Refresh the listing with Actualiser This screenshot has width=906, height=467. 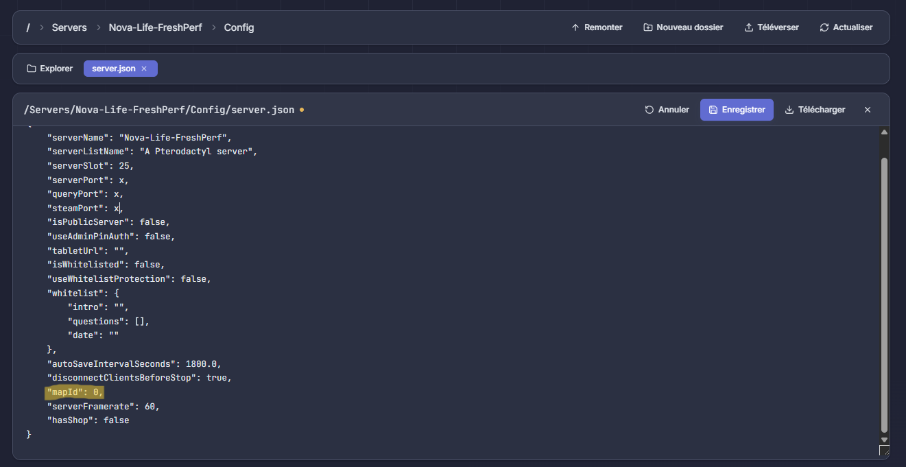click(x=846, y=27)
